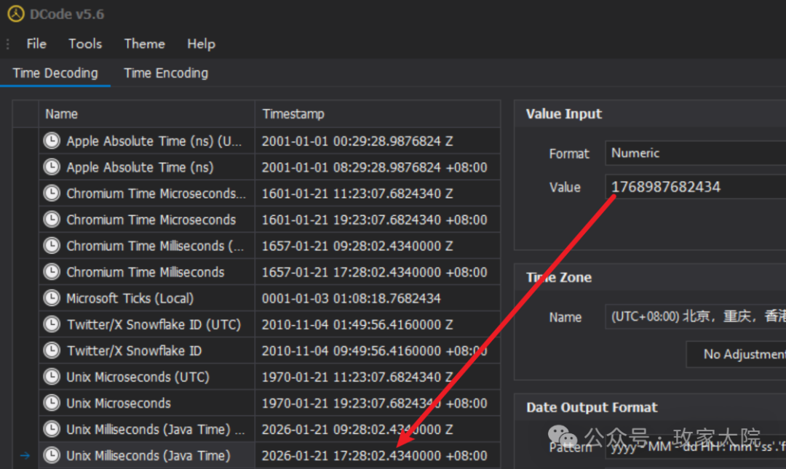Click timestamp 2001-01-01 00:29:28.9876824 Z
This screenshot has width=786, height=469.
[357, 141]
